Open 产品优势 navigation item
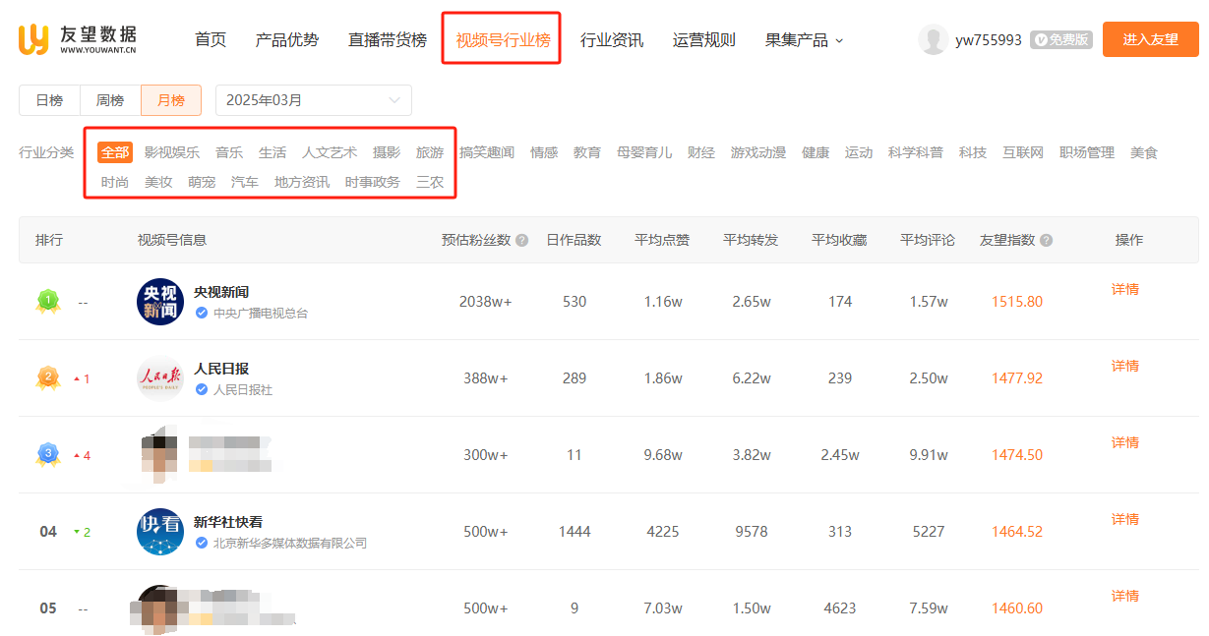 287,40
